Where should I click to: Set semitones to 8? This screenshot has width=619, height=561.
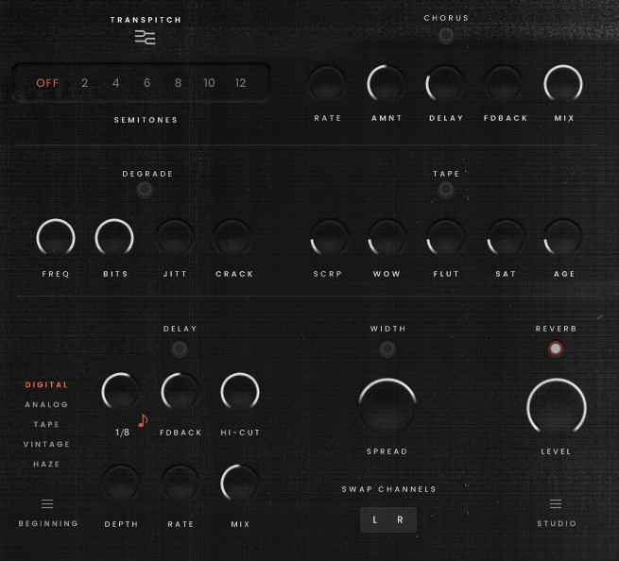178,83
